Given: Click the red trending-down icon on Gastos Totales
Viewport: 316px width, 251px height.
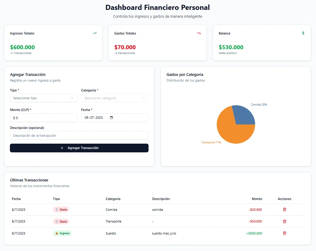Looking at the screenshot, I should pos(199,33).
